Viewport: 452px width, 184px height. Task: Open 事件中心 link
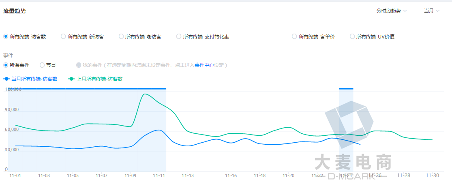pyautogui.click(x=204, y=65)
